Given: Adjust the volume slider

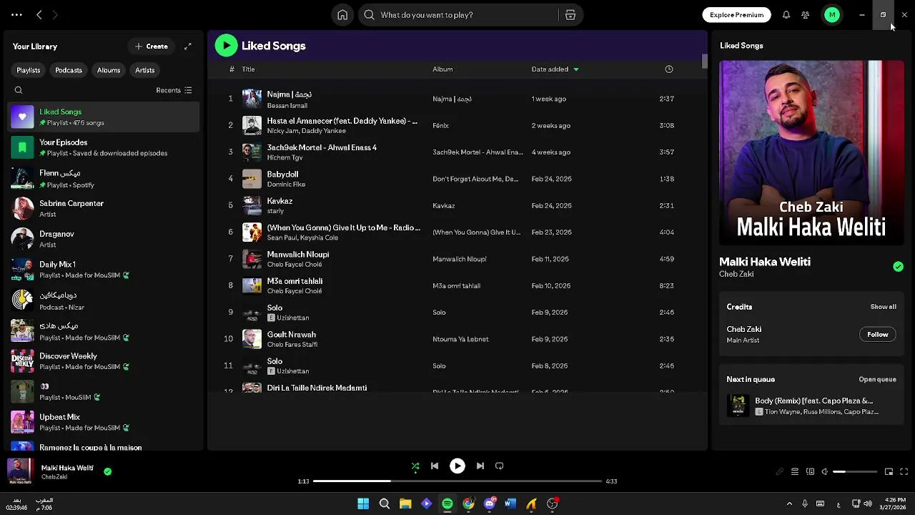Looking at the screenshot, I should tap(855, 472).
